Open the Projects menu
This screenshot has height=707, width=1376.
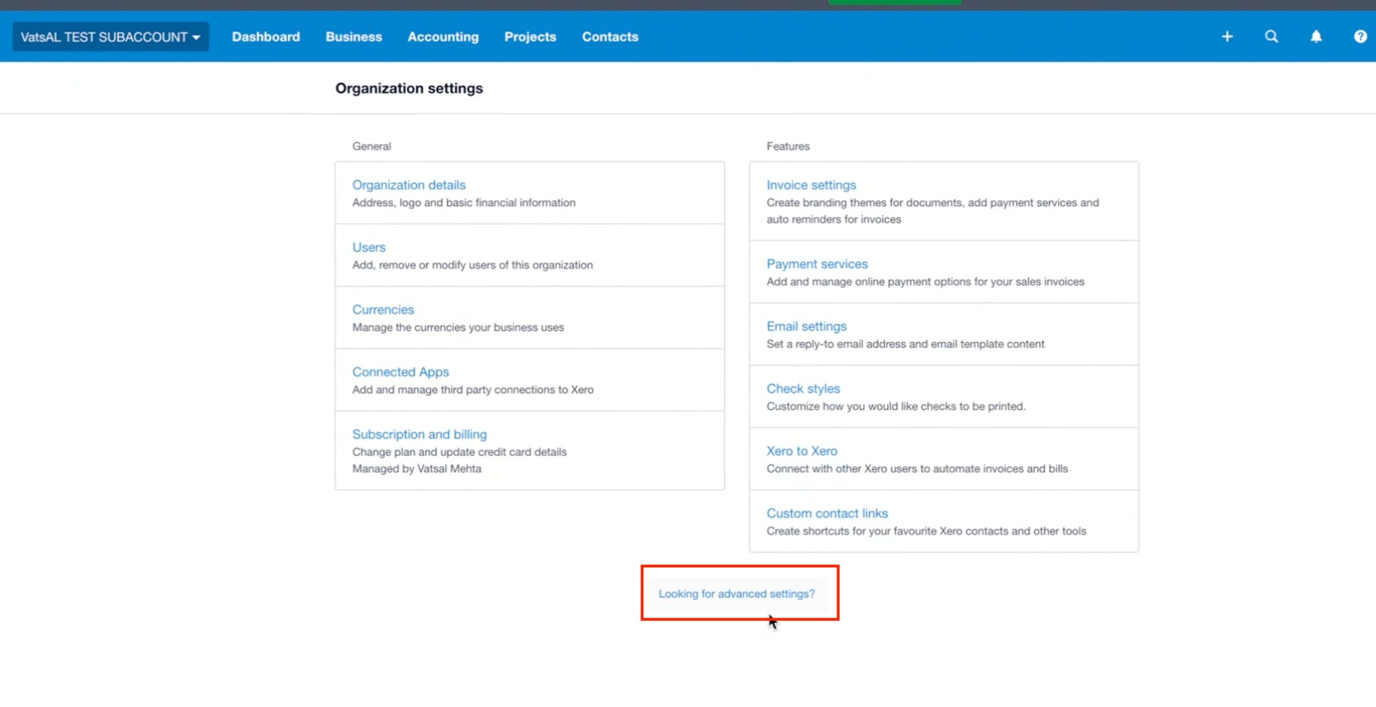coord(530,37)
